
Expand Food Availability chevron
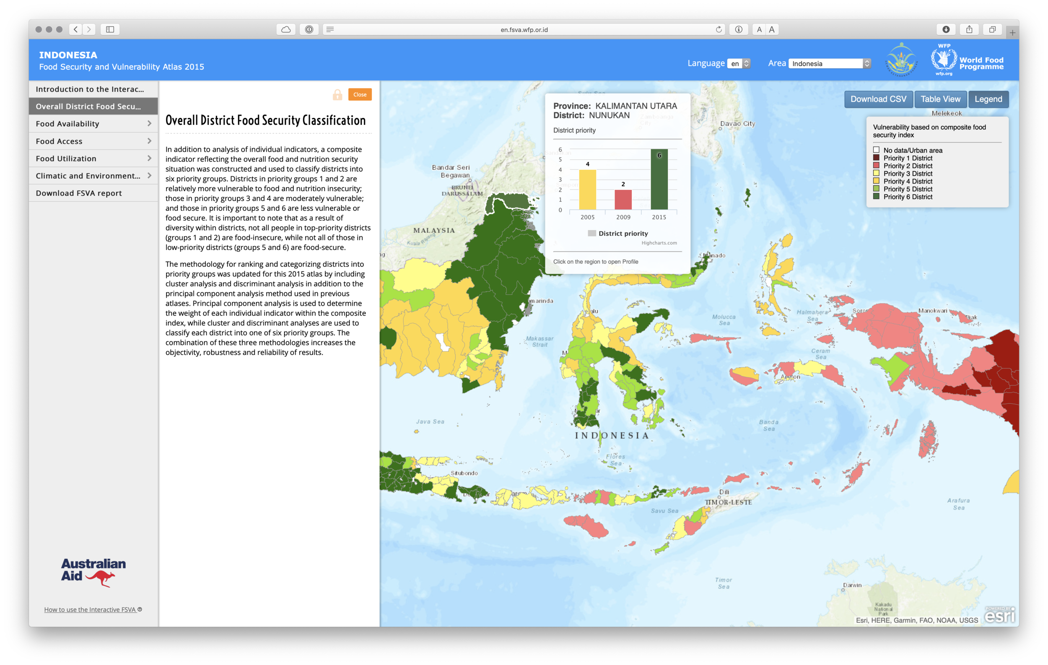[x=149, y=124]
